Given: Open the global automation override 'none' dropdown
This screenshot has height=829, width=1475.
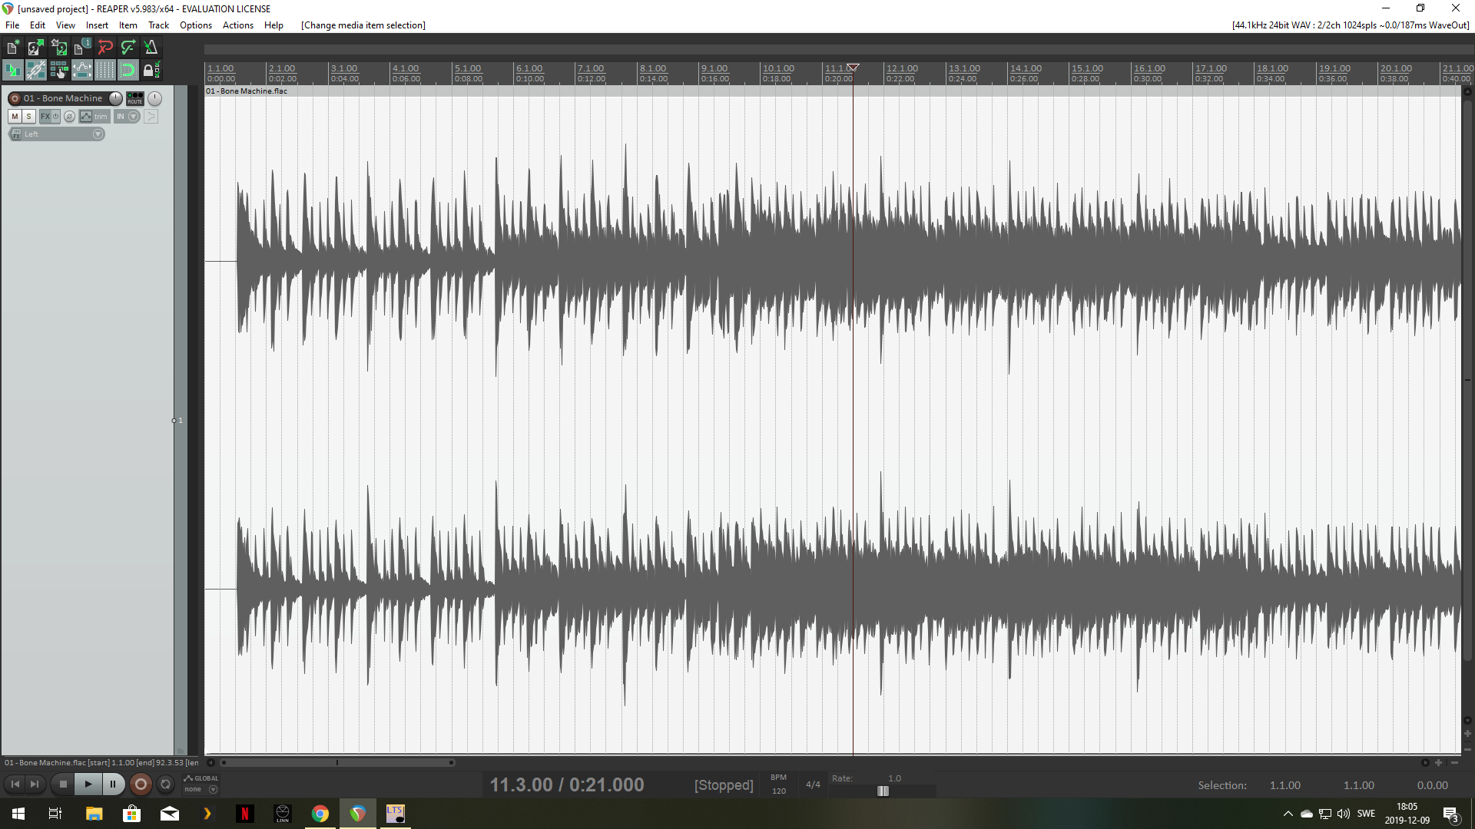Looking at the screenshot, I should [x=213, y=789].
